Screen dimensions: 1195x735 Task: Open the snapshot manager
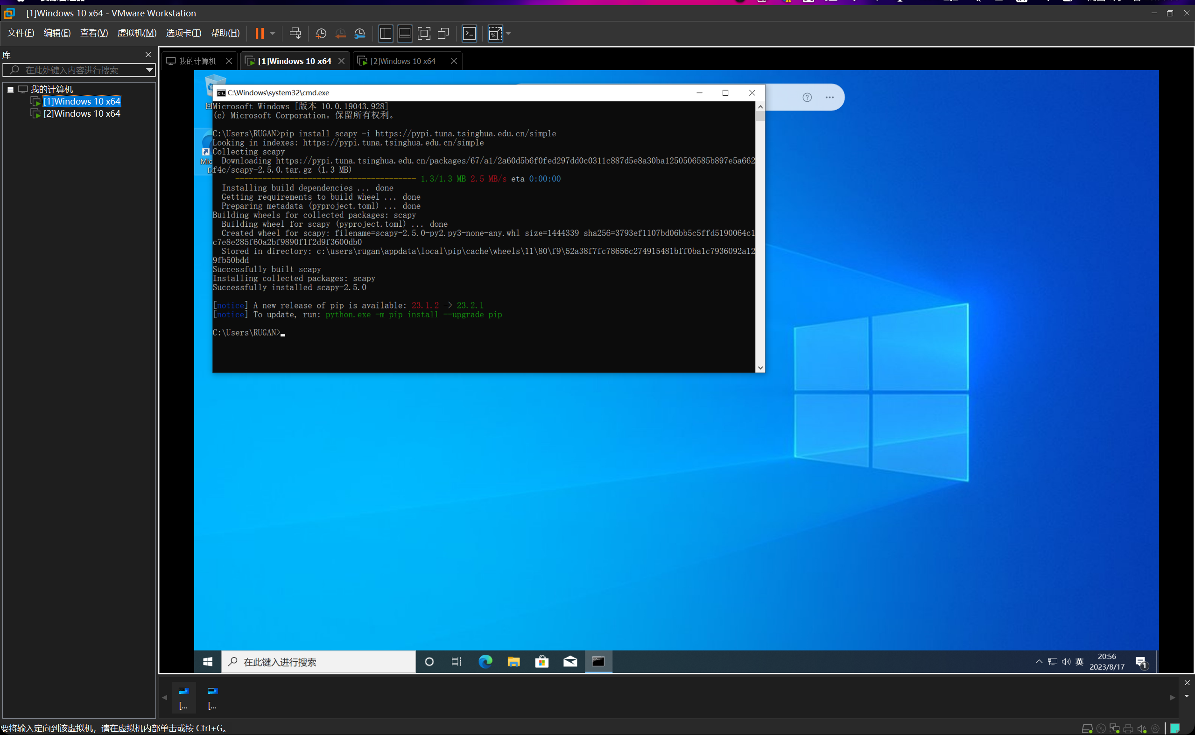360,33
